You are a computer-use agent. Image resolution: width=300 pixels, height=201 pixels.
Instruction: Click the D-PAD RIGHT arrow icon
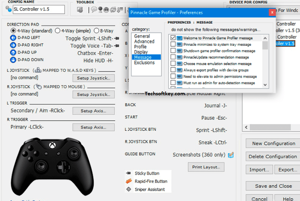(x=13, y=45)
